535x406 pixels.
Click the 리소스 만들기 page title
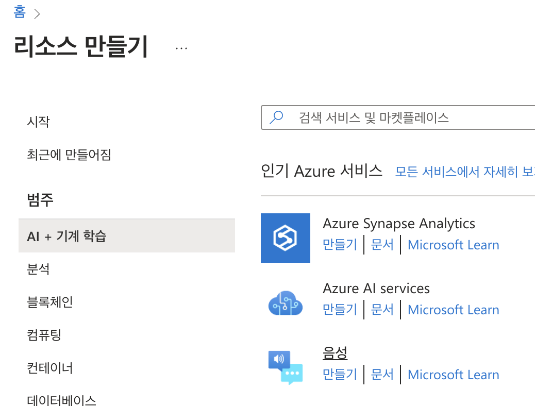pos(81,46)
